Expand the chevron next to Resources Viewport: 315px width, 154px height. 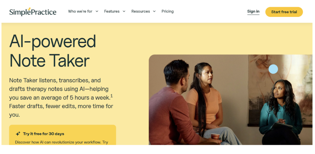154,11
